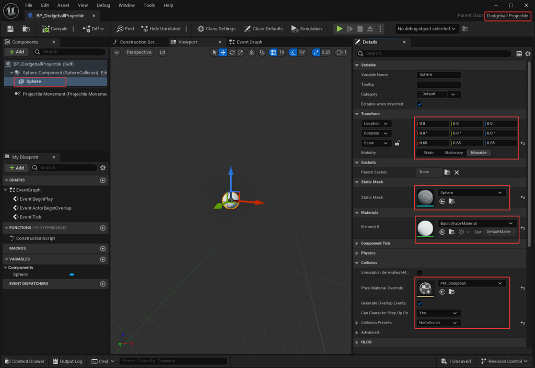Open the Static Mesh Sphere dropdown

click(471, 193)
